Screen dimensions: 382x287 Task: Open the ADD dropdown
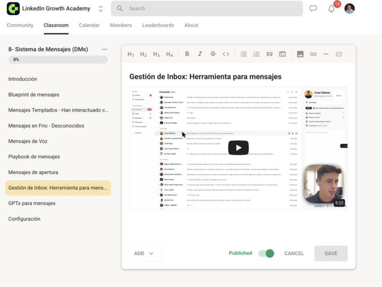[x=145, y=254]
